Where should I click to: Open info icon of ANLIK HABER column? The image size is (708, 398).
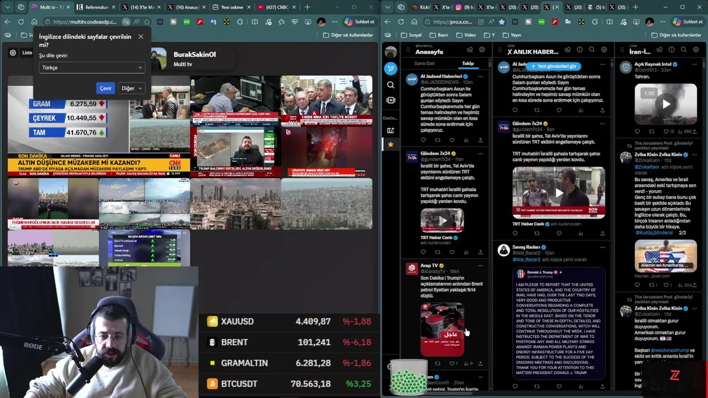(x=580, y=50)
